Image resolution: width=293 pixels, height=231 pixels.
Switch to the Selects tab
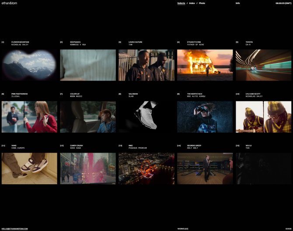[181, 3]
